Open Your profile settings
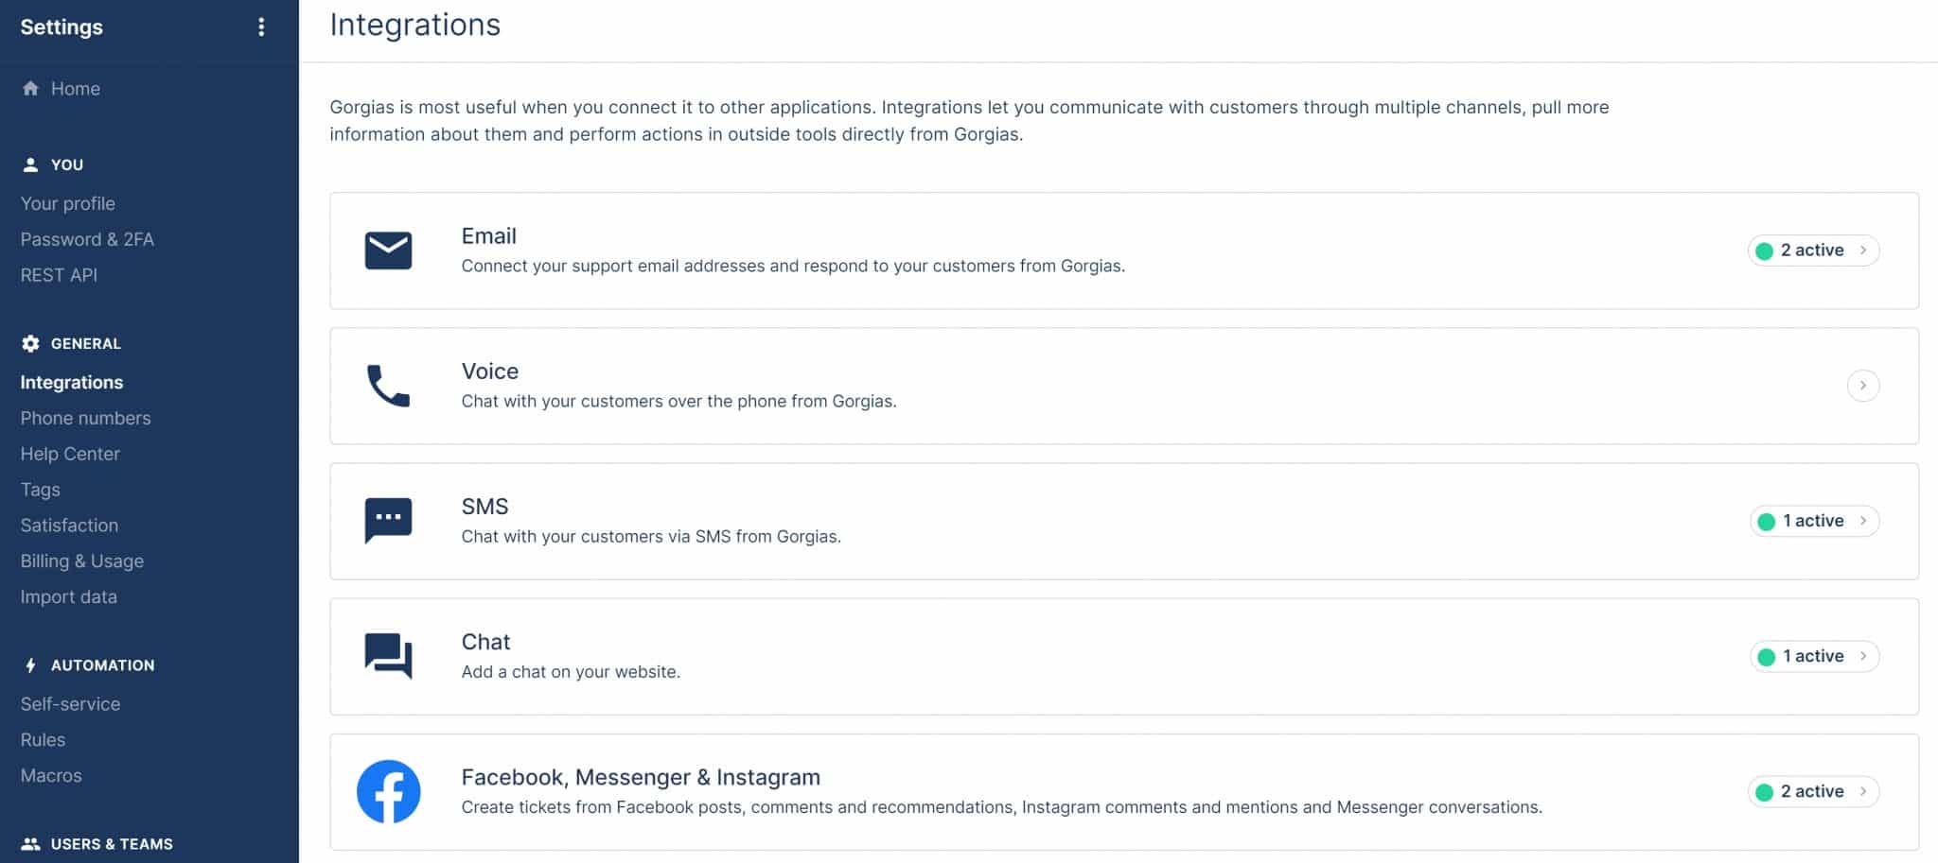The image size is (1938, 863). (68, 203)
